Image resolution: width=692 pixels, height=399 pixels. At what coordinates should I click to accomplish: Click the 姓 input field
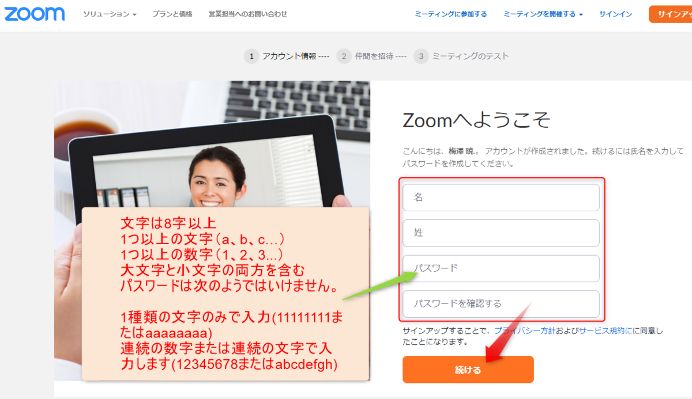(501, 233)
